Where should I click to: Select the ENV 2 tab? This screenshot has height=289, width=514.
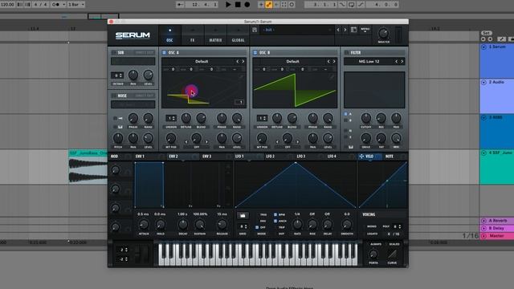[x=173, y=157]
